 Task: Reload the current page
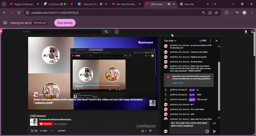(19, 13)
